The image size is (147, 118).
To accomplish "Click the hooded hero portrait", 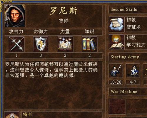I will tap(15, 16).
